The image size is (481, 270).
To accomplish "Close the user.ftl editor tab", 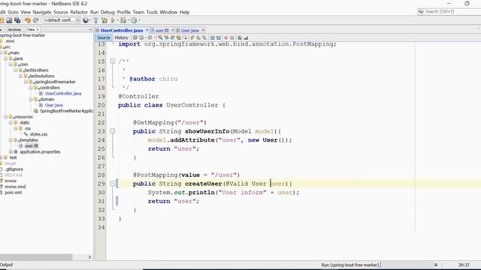I will pos(172,30).
